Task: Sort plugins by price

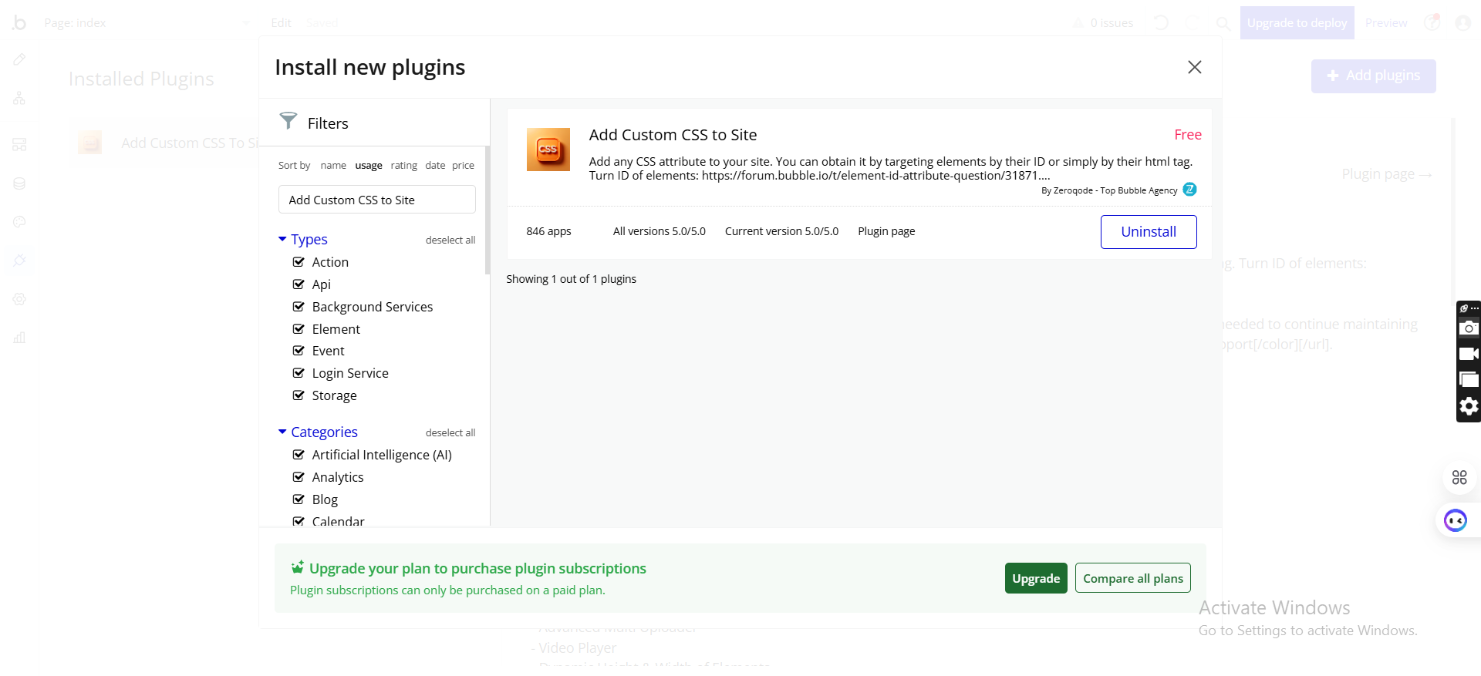Action: pyautogui.click(x=463, y=166)
